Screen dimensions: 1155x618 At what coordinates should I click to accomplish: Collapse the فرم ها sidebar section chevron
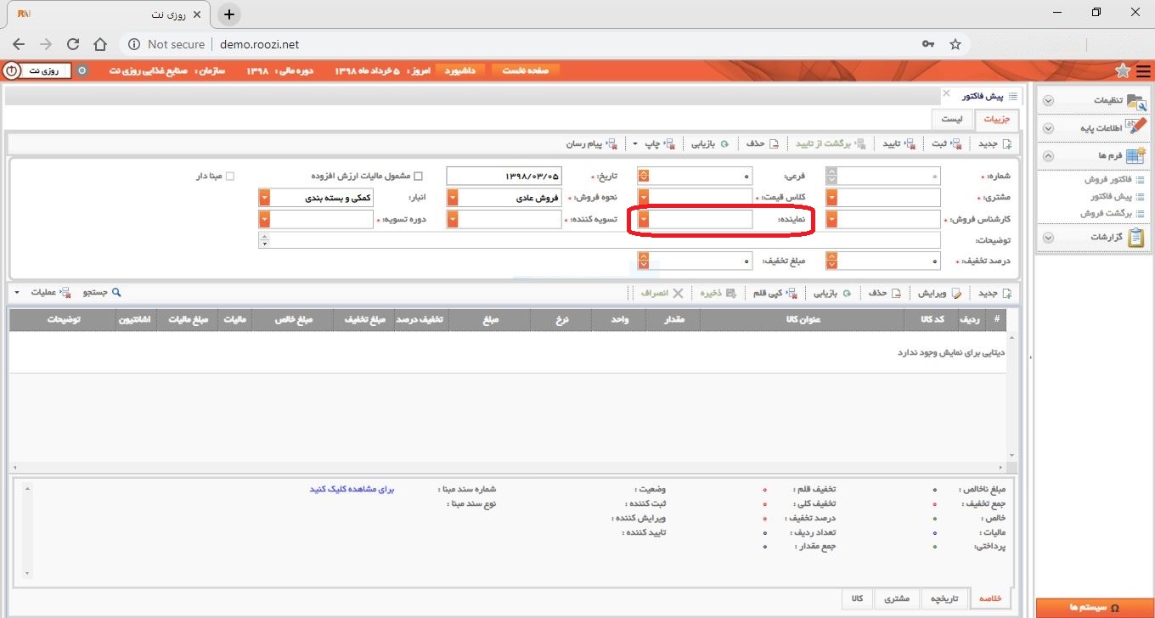point(1048,156)
